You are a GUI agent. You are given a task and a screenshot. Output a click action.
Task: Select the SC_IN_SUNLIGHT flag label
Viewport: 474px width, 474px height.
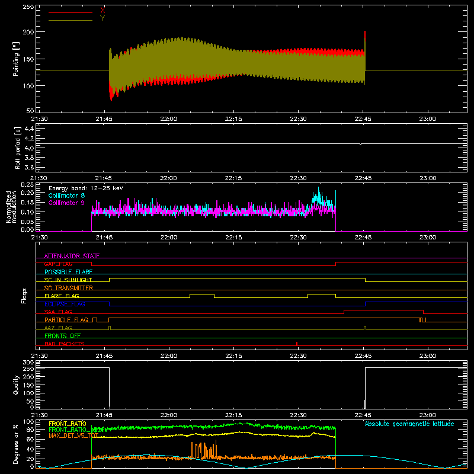click(x=68, y=280)
